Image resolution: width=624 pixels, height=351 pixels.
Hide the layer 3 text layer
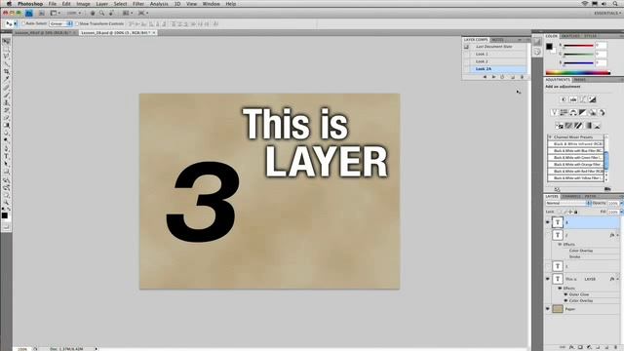[548, 222]
